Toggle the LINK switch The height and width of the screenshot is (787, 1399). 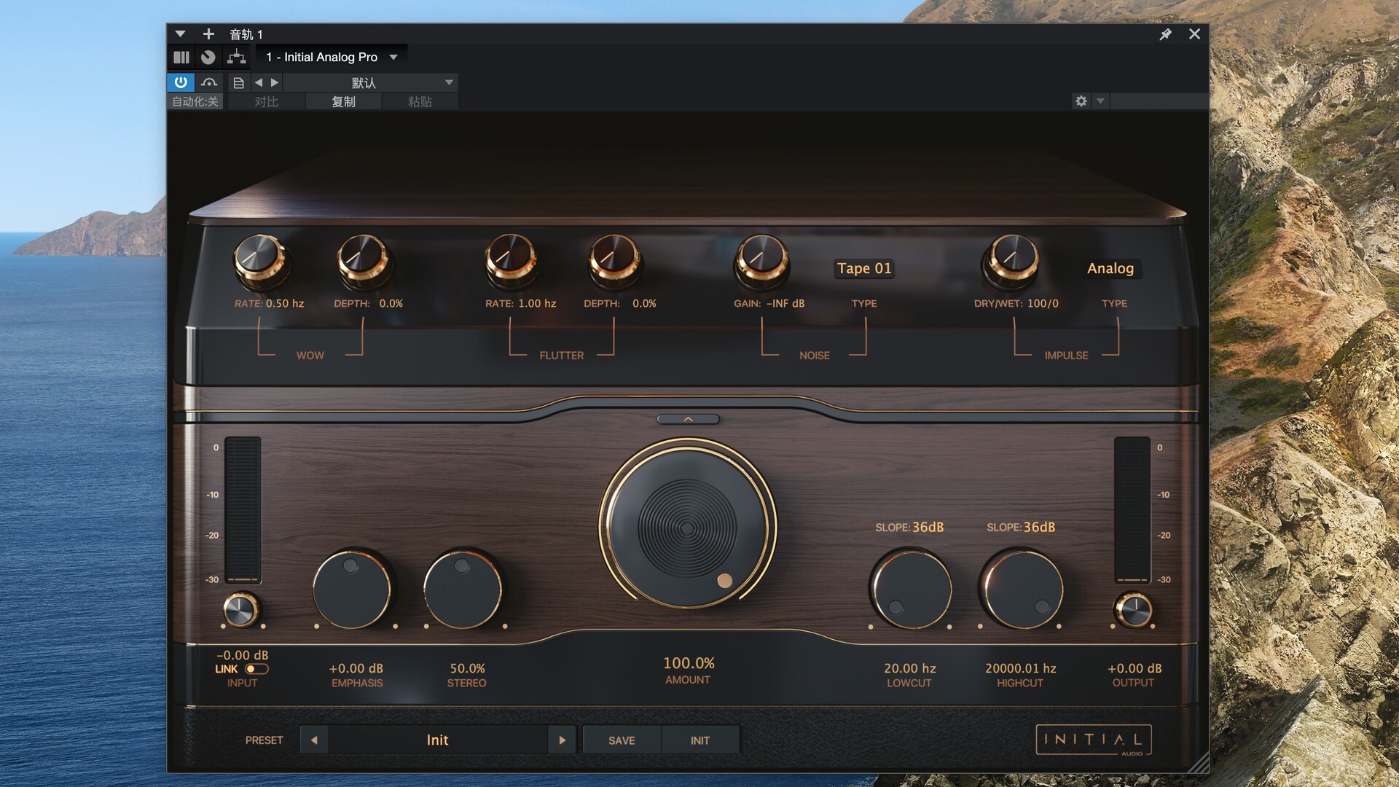tap(256, 669)
